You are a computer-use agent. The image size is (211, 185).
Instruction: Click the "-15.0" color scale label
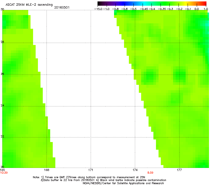98,9
